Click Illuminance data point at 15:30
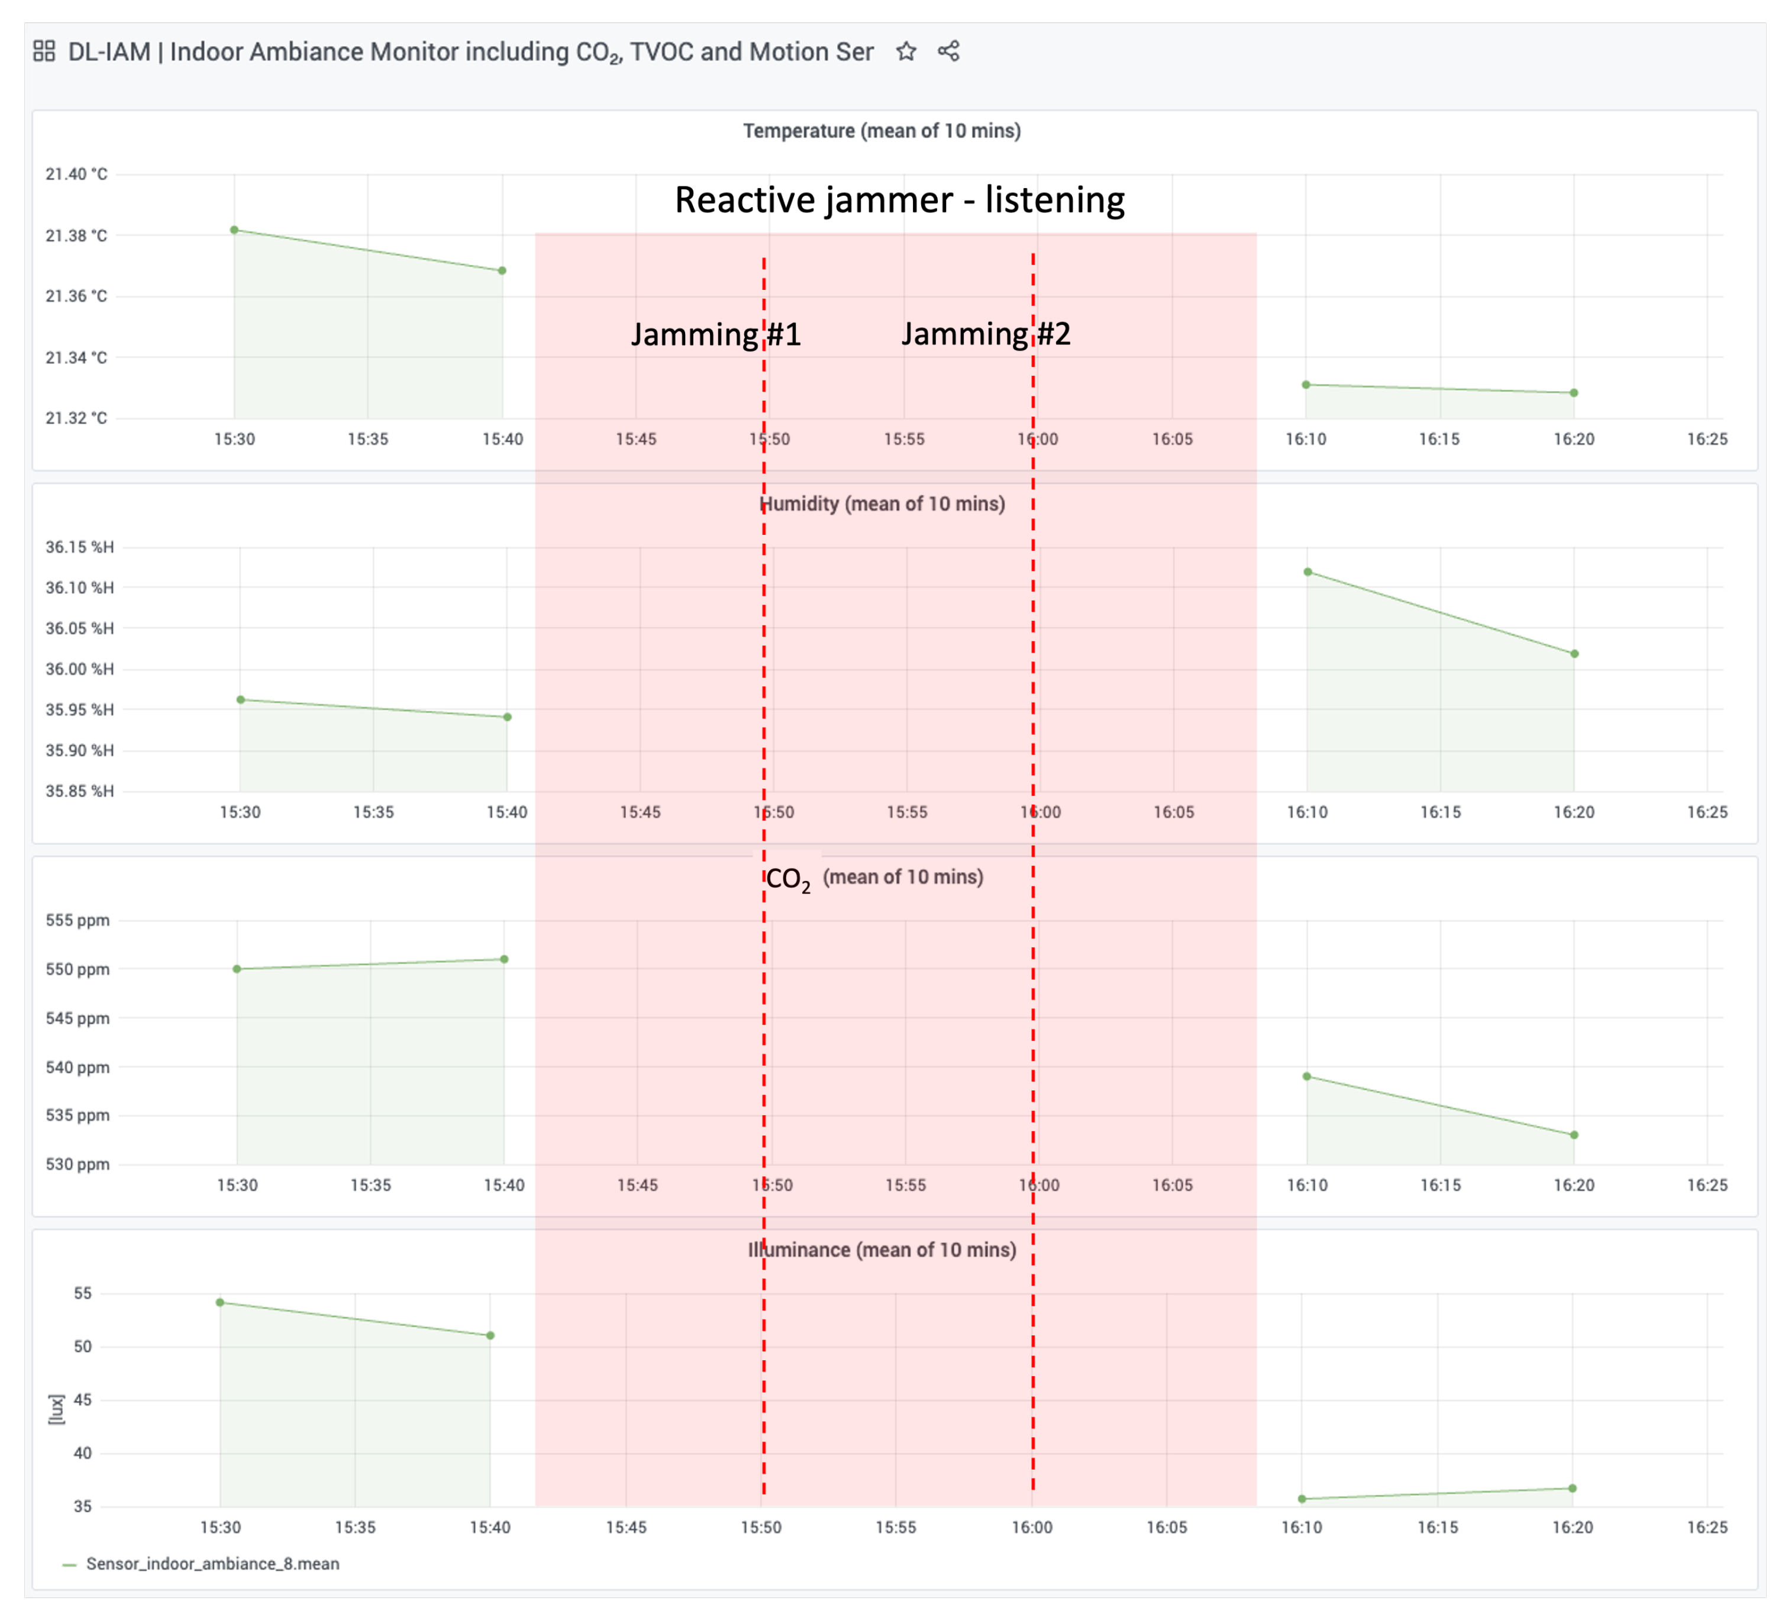This screenshot has width=1785, height=1617. [x=221, y=1303]
